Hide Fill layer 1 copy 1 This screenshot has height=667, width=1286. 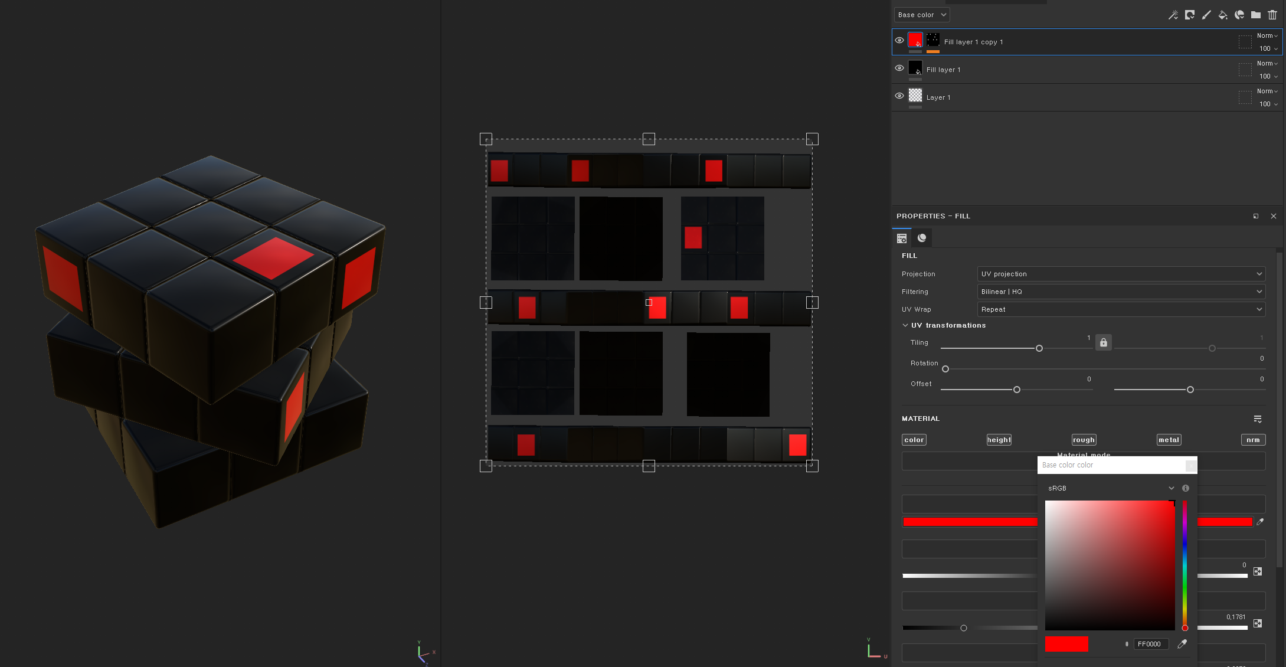(x=899, y=41)
